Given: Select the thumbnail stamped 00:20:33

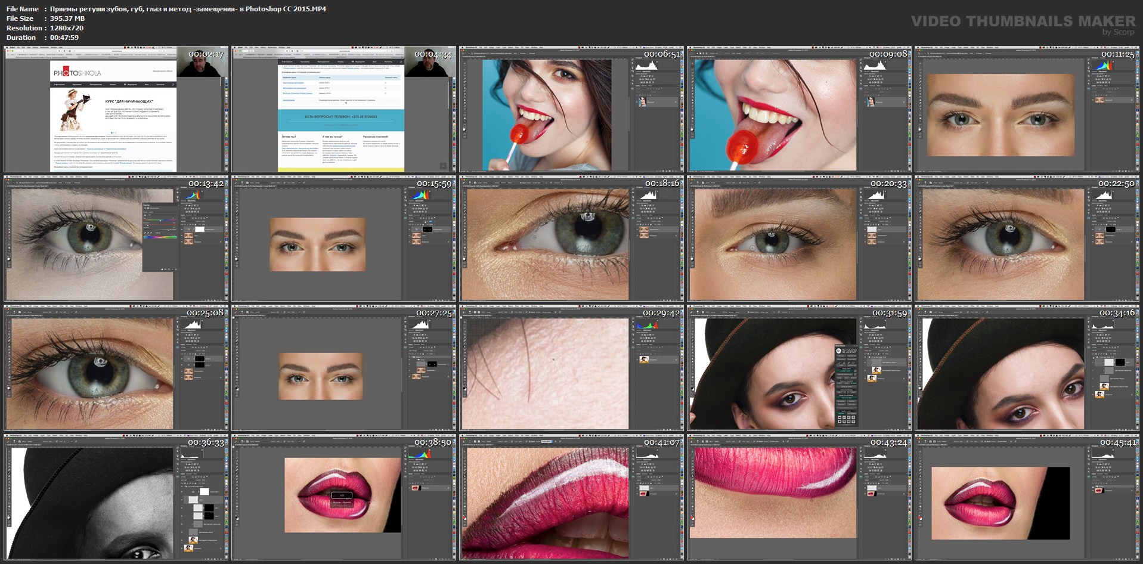Looking at the screenshot, I should 799,238.
